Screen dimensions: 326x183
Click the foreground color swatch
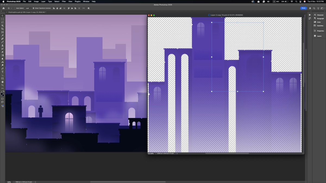pyautogui.click(x=2, y=94)
